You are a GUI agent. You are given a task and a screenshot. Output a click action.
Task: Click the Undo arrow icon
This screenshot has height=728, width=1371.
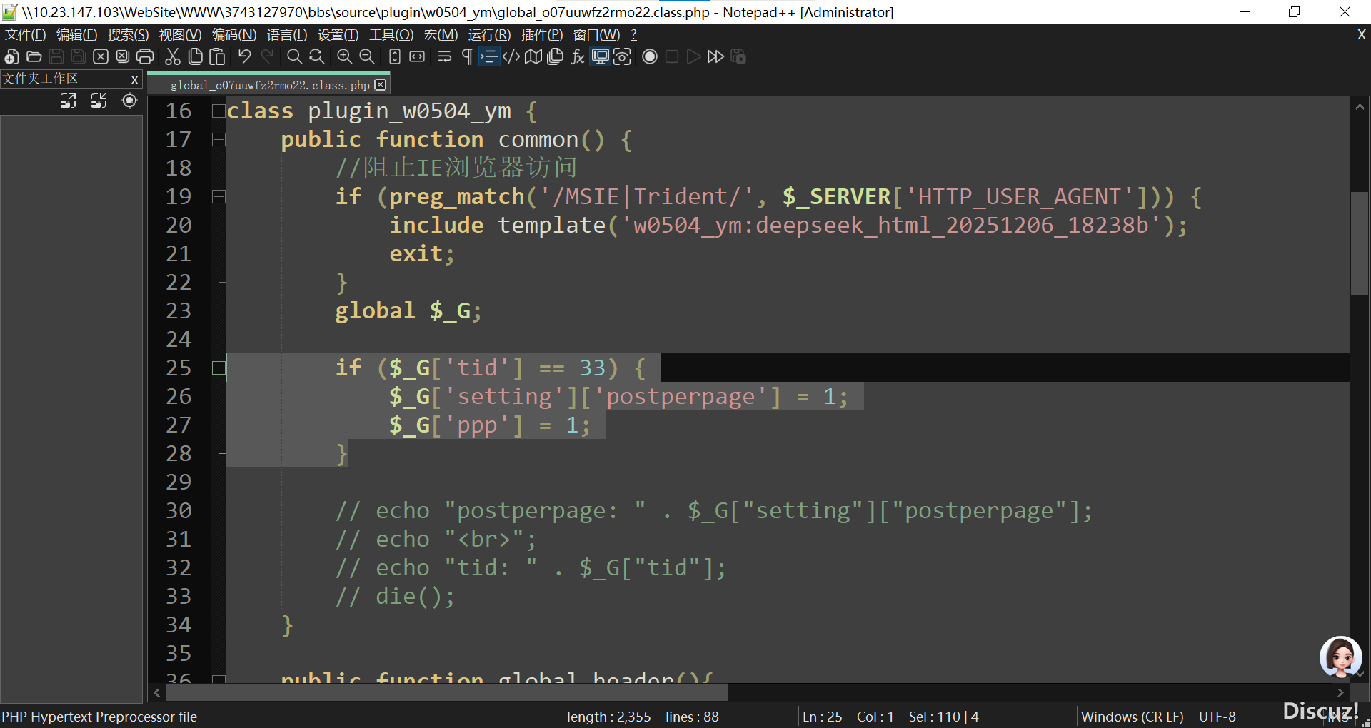(245, 57)
